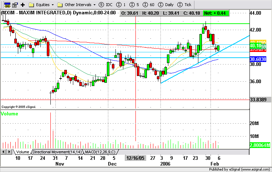
Task: Click the plus crosshair icon
Action: [x=23, y=5]
